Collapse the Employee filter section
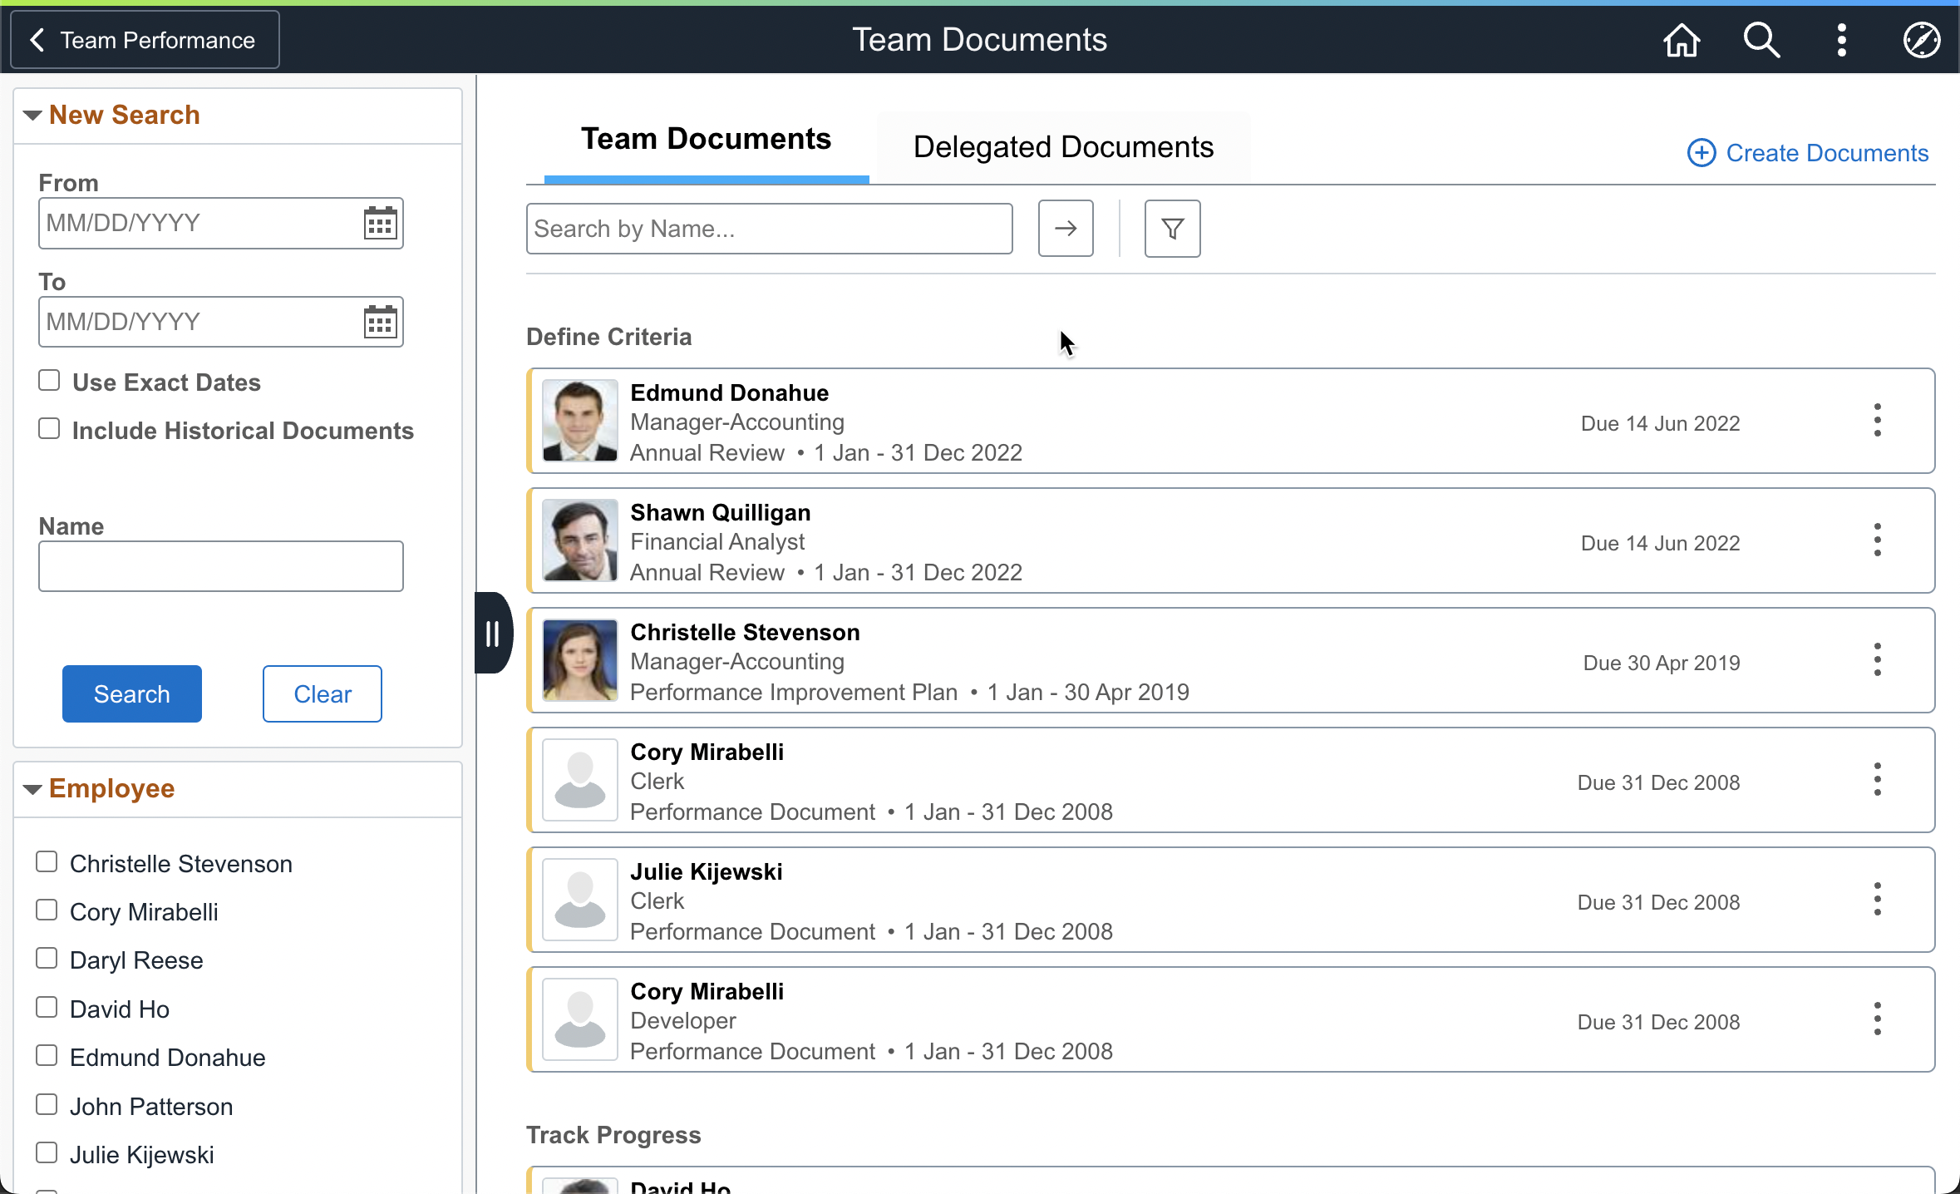 pos(32,789)
